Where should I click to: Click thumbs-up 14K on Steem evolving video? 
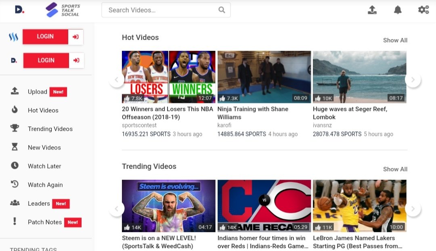click(x=133, y=227)
